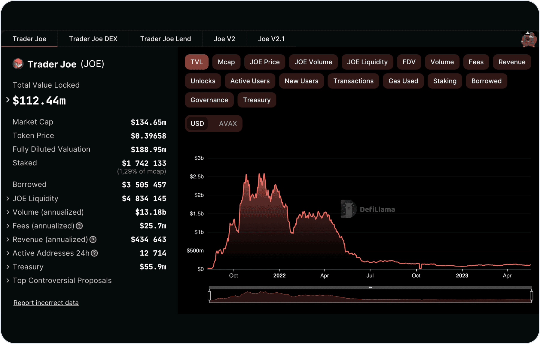This screenshot has height=344, width=540.
Task: Show Active Users on the chart
Action: (250, 81)
